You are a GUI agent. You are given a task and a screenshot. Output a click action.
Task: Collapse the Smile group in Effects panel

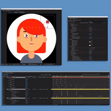point(71,55)
